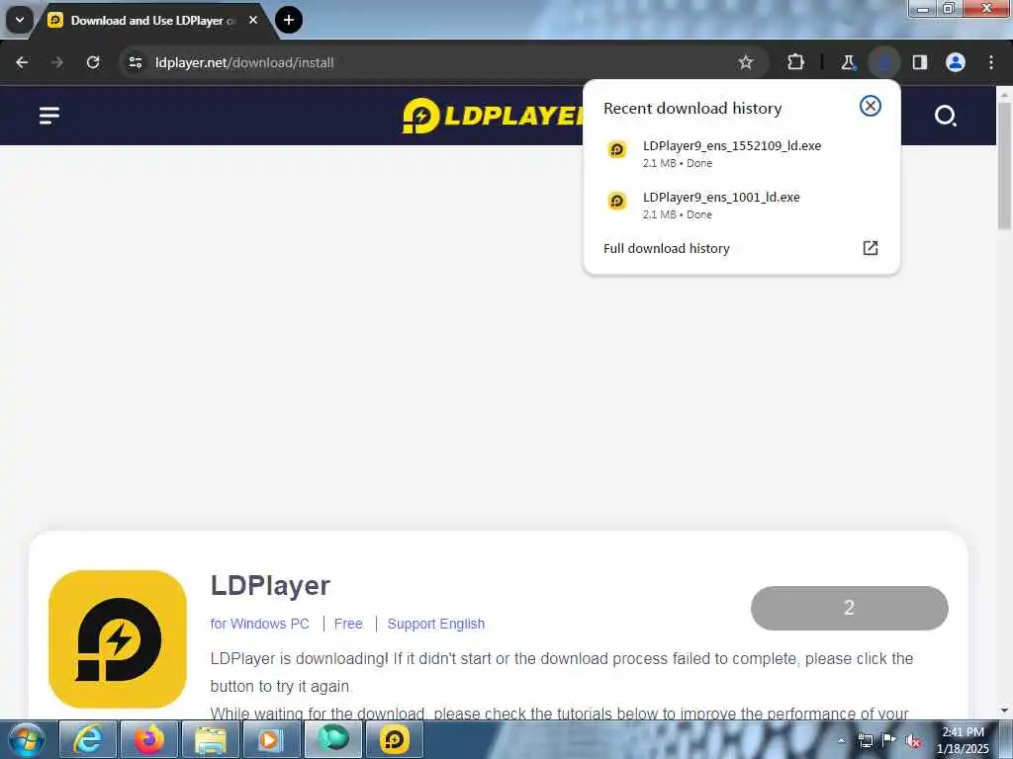Click the network tray icon
Screen dimensions: 1013x759
pos(866,740)
